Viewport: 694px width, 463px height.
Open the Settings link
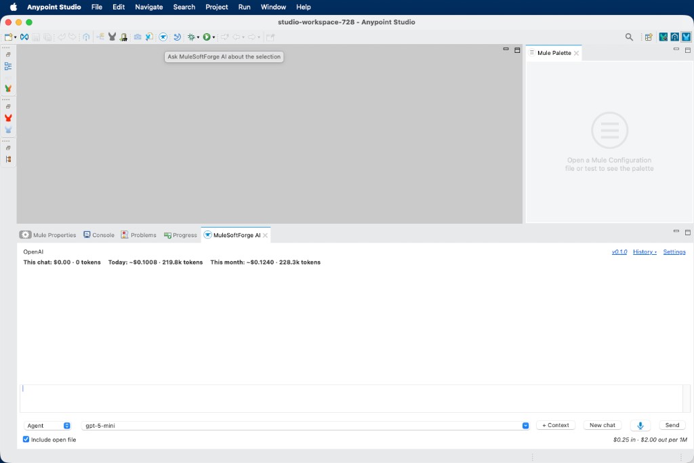[674, 252]
